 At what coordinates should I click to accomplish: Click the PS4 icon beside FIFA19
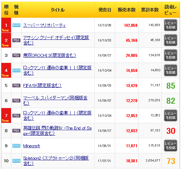[16, 86]
